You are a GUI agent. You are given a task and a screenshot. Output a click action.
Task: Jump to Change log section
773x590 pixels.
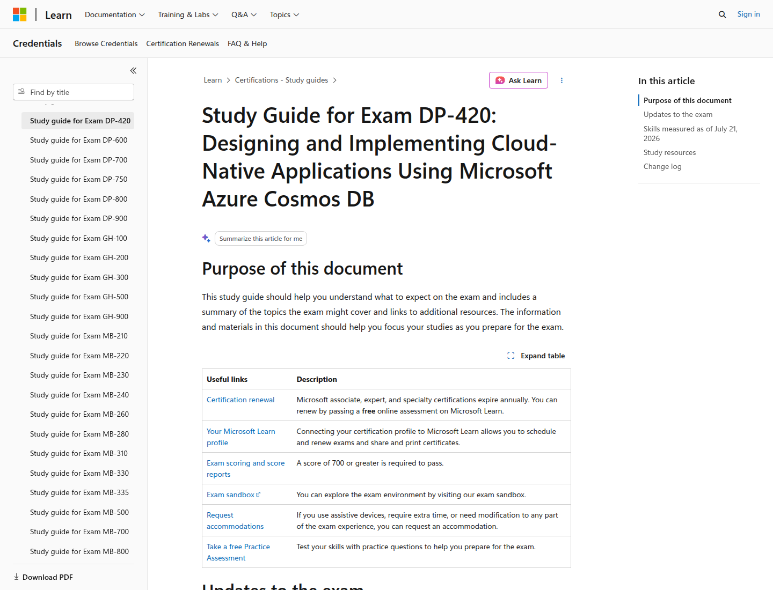(x=662, y=166)
